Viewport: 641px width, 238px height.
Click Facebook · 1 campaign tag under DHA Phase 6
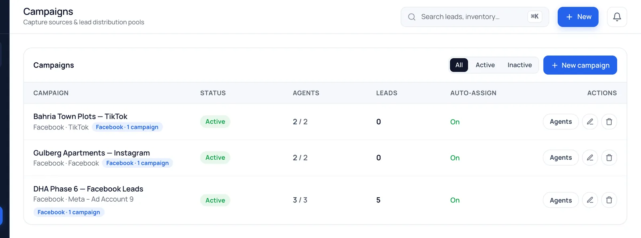(x=69, y=212)
